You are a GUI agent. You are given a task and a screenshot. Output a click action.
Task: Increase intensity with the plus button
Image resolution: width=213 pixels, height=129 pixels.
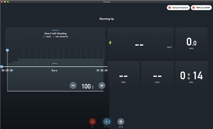tap(102, 86)
